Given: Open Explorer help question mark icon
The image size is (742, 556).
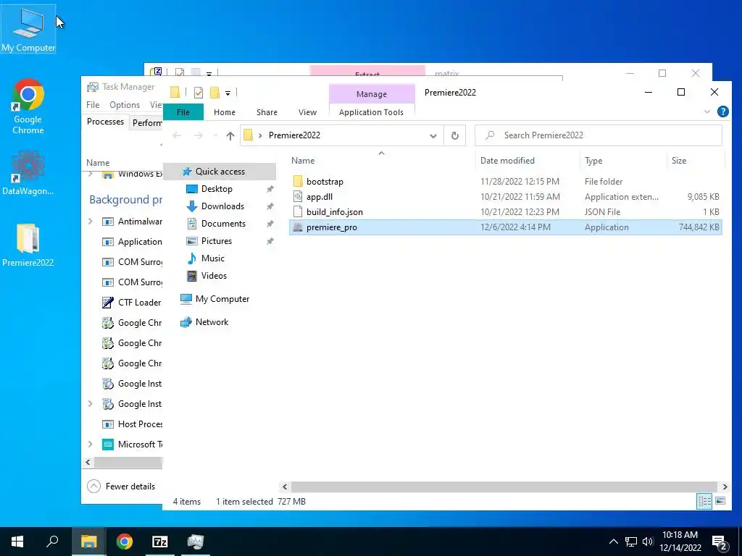Looking at the screenshot, I should click(x=722, y=111).
